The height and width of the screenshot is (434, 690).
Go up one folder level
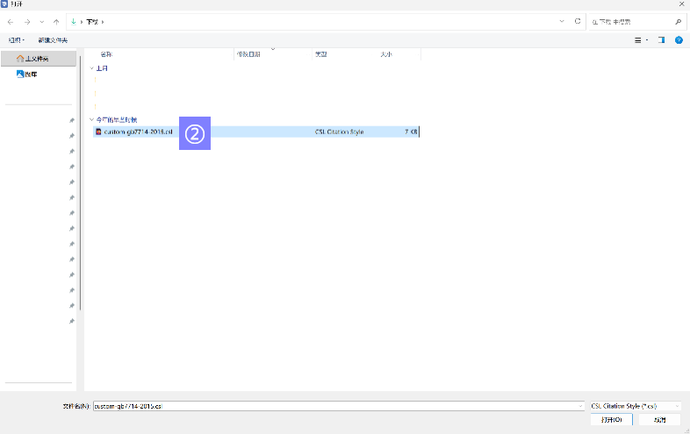[56, 20]
